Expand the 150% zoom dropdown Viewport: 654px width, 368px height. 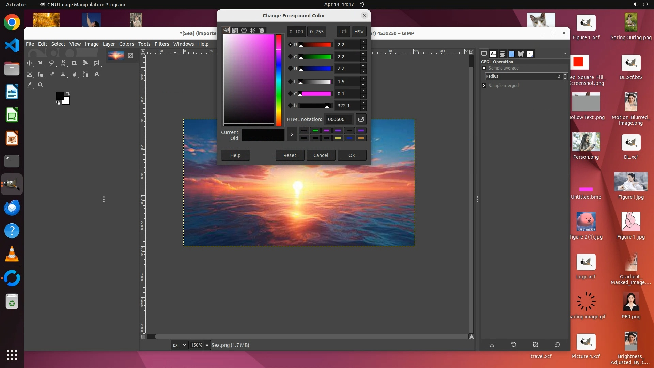point(207,345)
